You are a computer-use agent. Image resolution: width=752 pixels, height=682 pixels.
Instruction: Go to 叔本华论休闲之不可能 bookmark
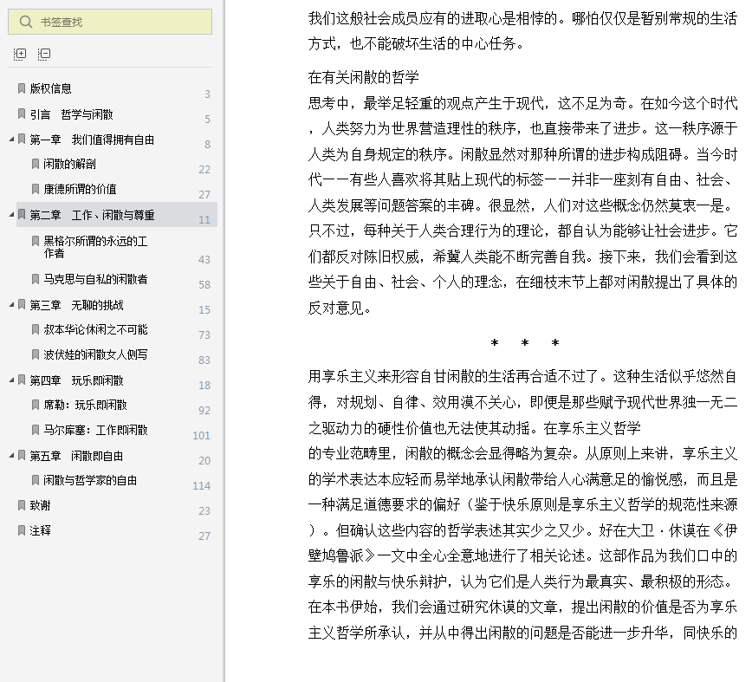coord(95,329)
